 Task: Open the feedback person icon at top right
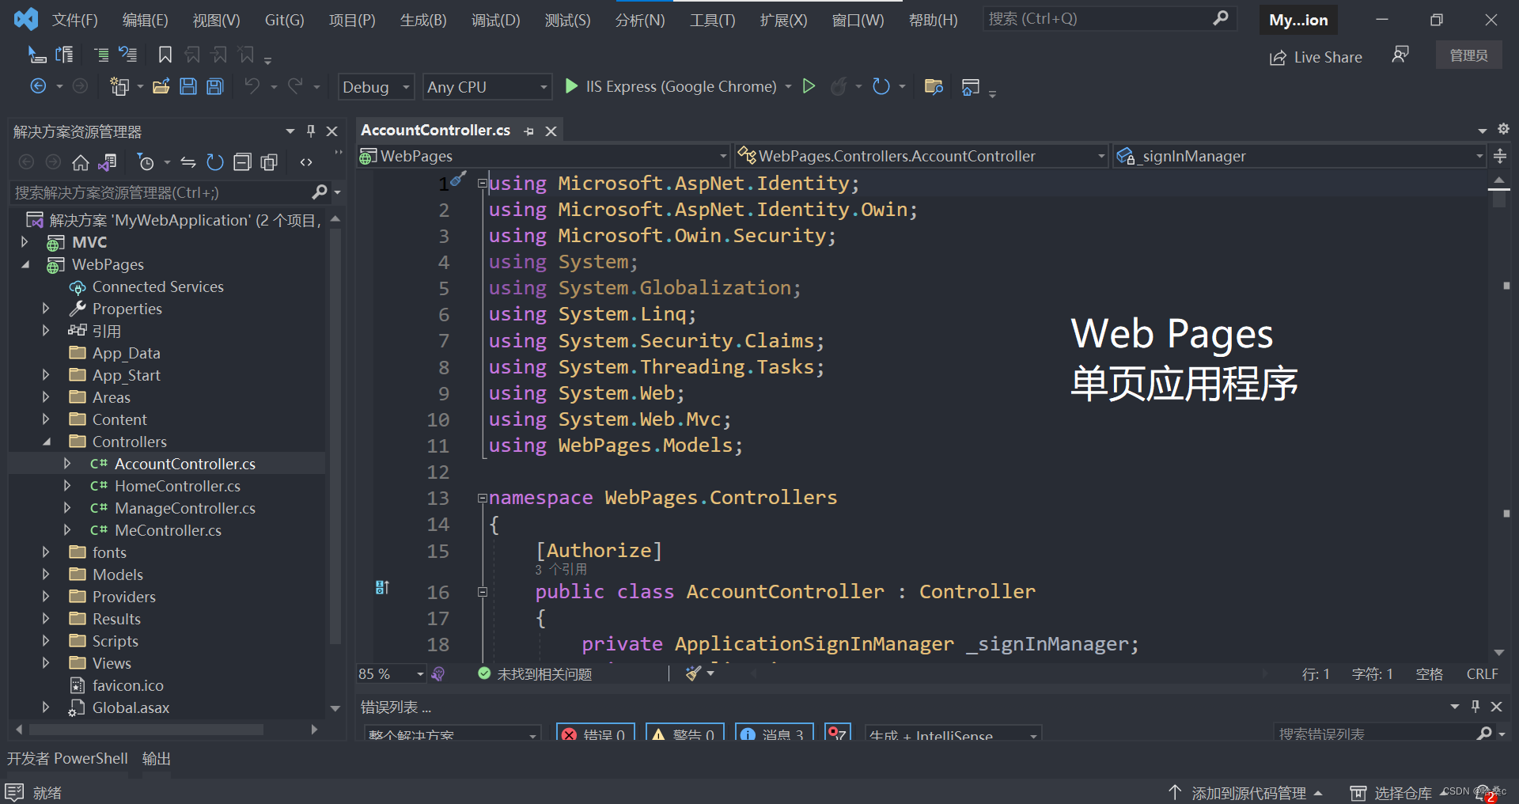coord(1400,55)
